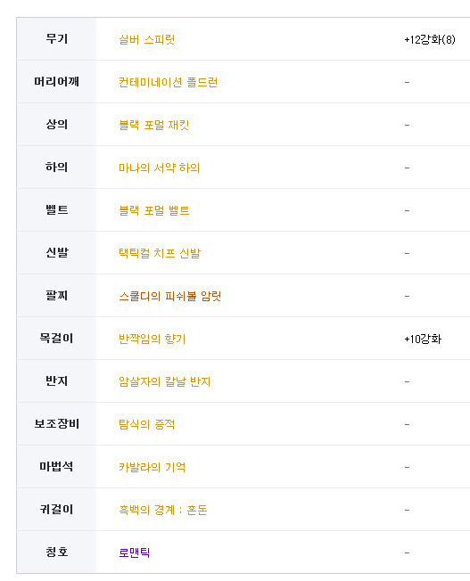
Task: Click the 탐식의 증적 item link
Action: coord(146,424)
